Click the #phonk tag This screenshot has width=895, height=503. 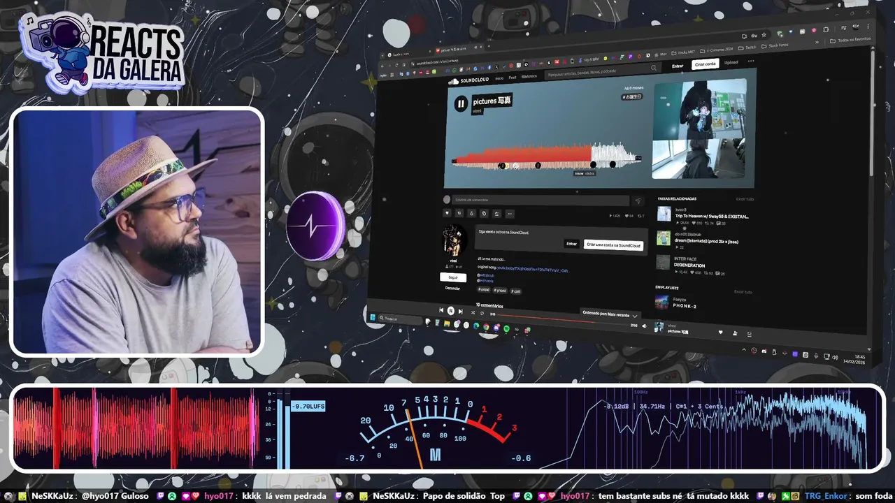coord(500,290)
